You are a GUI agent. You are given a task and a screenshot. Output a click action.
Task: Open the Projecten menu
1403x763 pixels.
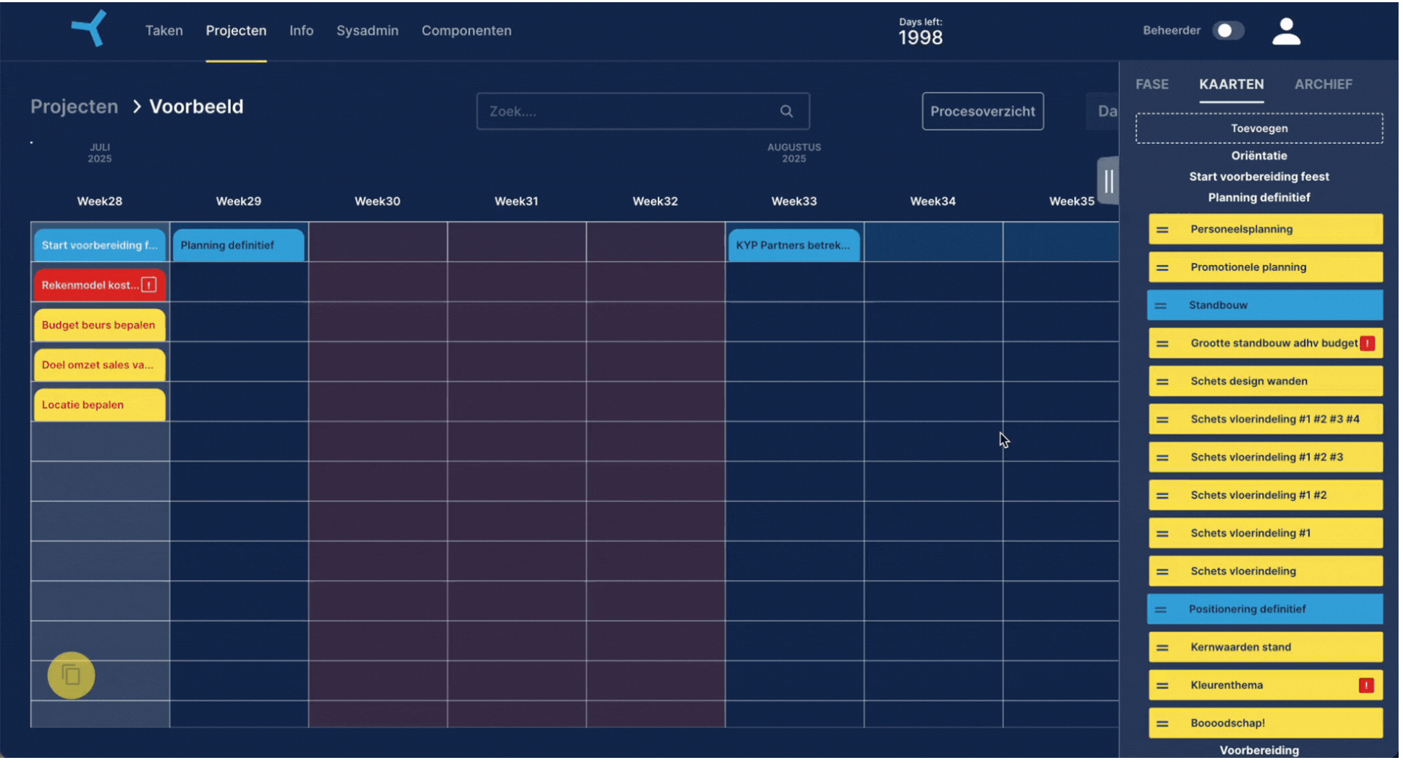pos(236,31)
